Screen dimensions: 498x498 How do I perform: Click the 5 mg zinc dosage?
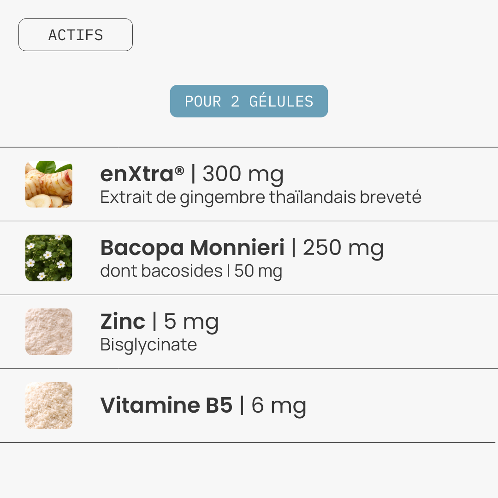[x=191, y=322]
